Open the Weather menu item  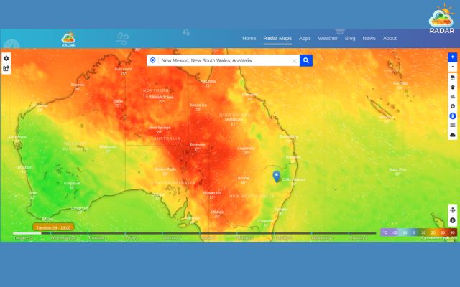[x=328, y=38]
